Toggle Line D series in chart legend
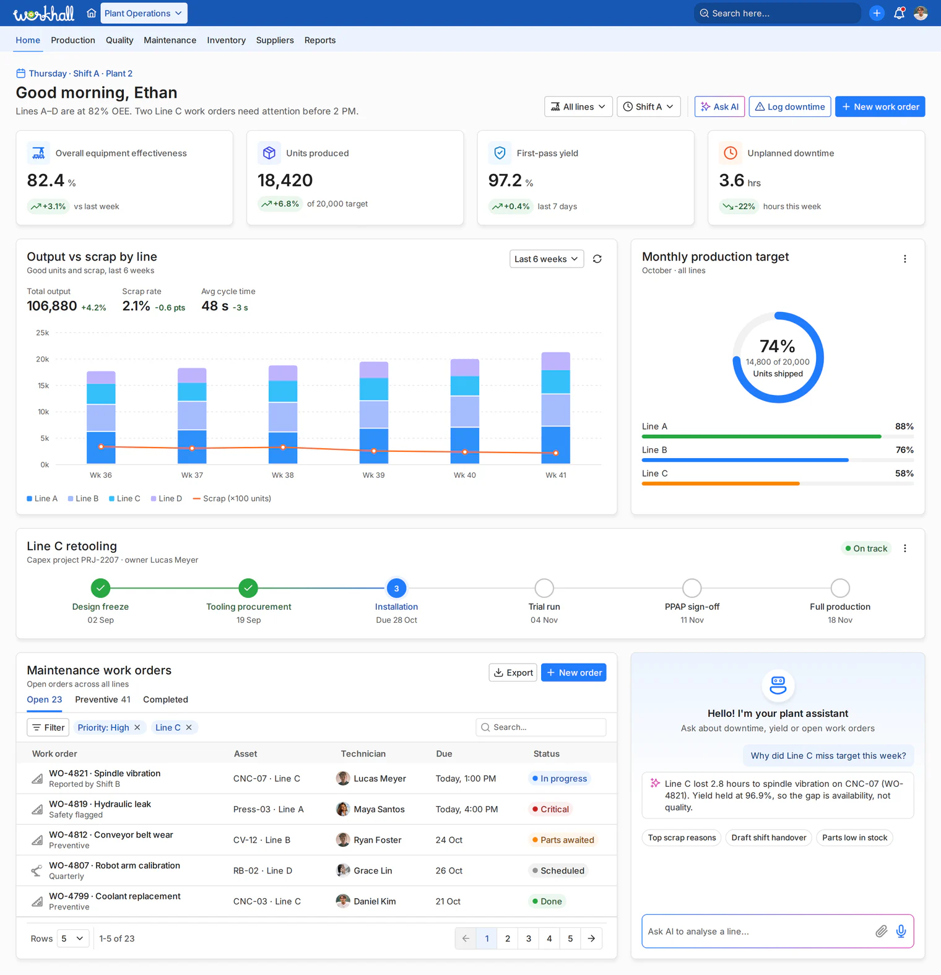 tap(167, 498)
